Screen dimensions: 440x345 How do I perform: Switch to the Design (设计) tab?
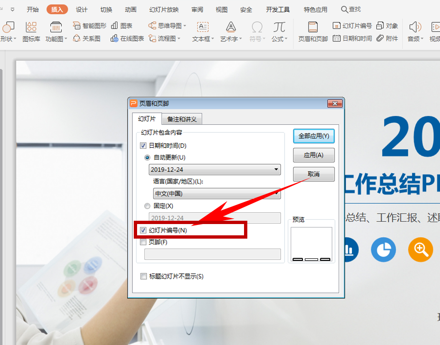81,9
